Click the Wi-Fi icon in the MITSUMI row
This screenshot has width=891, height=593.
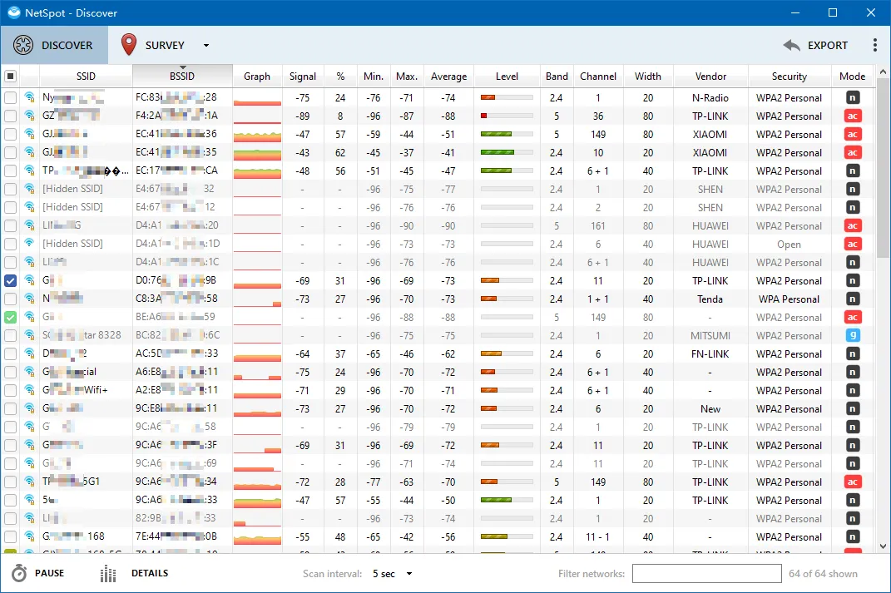pos(30,335)
